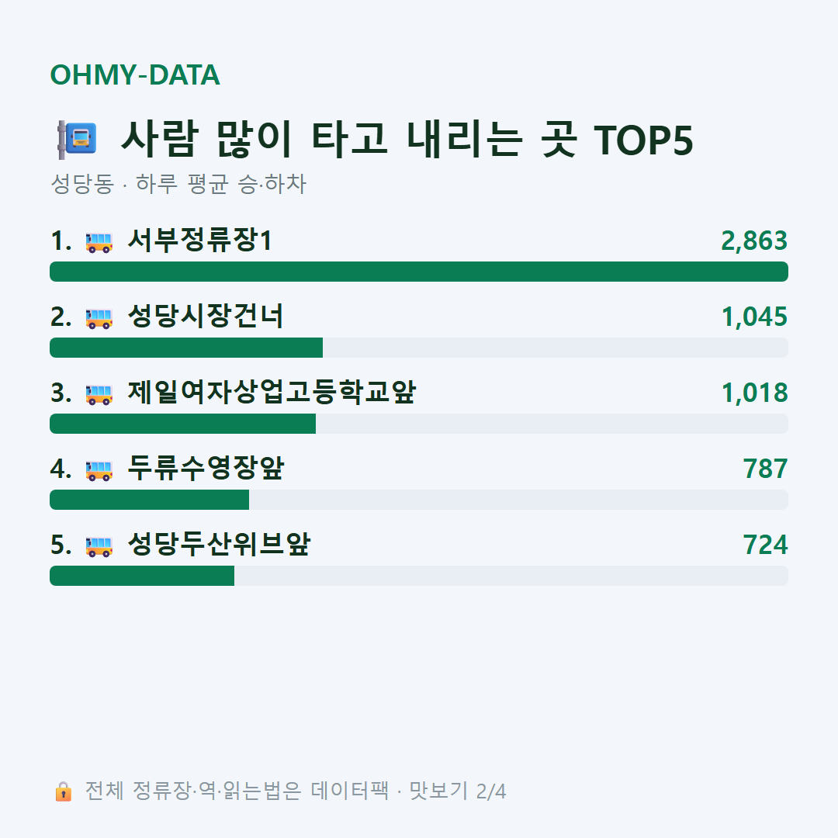
Task: Click the bus icon beside 제일여자상업고등학교앞
Action: point(99,394)
